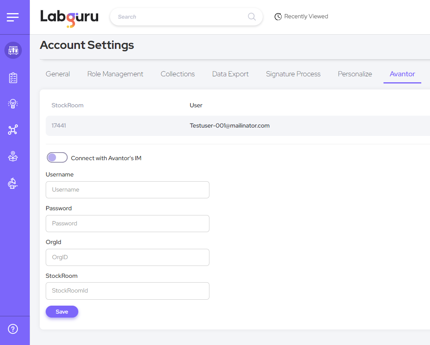Select the molecule network sidebar icon
The width and height of the screenshot is (430, 345).
13,130
